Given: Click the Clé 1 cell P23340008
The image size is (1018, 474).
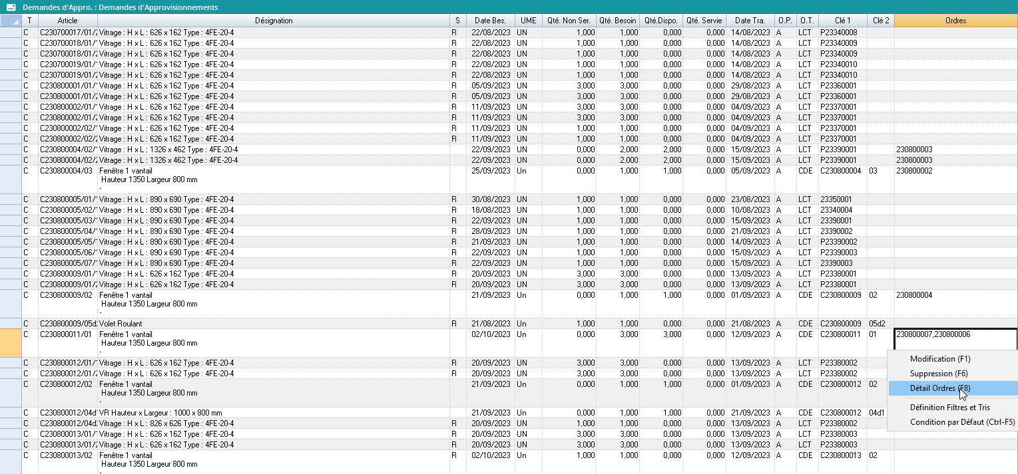Looking at the screenshot, I should pyautogui.click(x=842, y=33).
